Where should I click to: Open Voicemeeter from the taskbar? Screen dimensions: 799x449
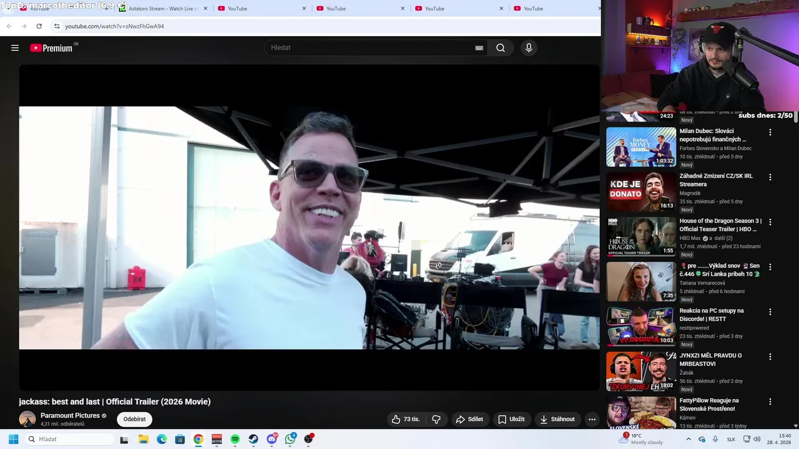(217, 439)
